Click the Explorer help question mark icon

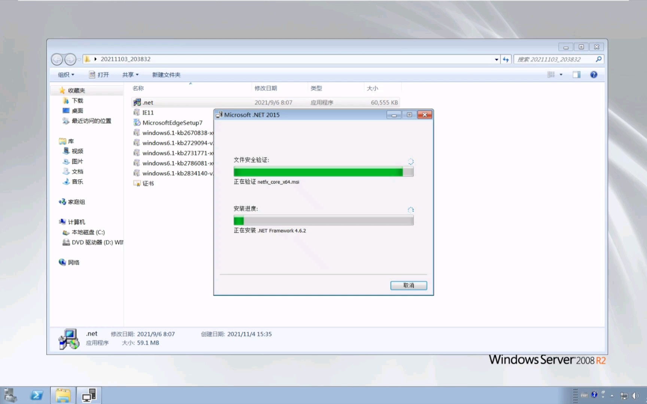coord(593,74)
